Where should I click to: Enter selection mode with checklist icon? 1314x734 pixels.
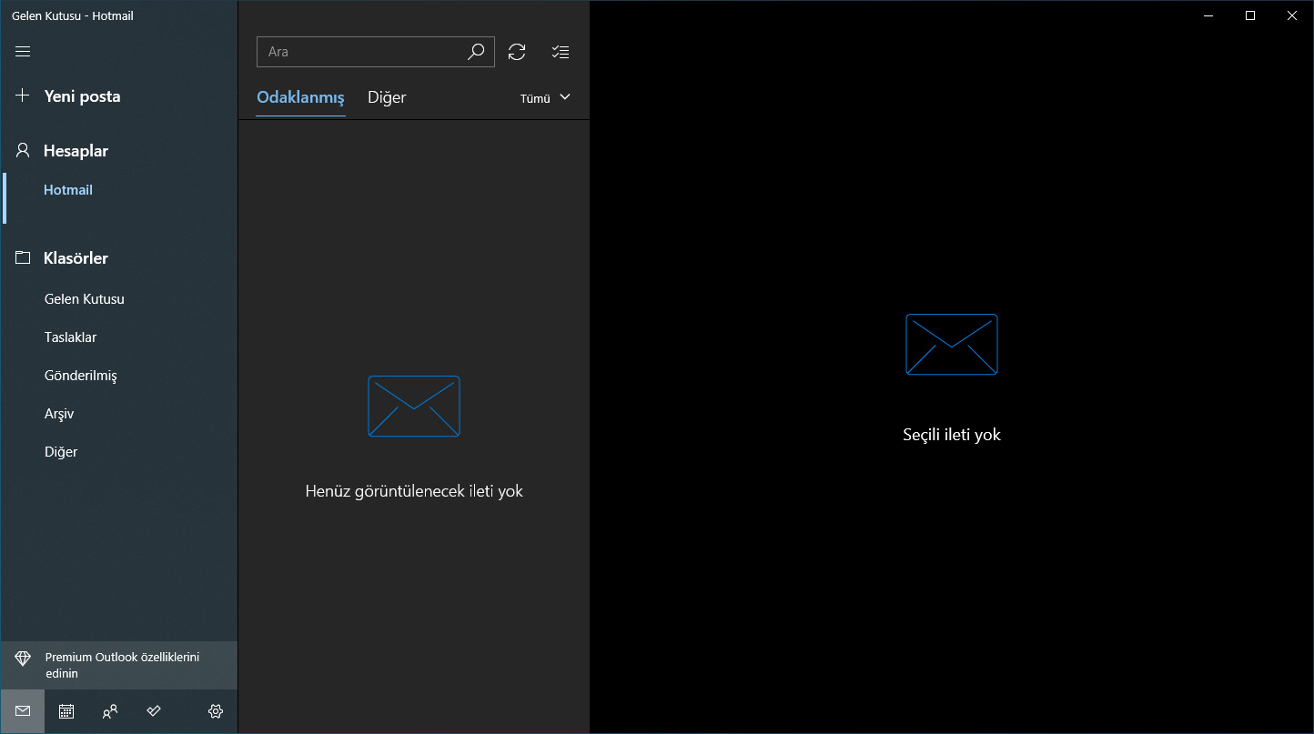561,52
